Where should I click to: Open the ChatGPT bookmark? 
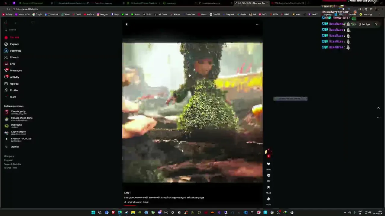(215, 14)
